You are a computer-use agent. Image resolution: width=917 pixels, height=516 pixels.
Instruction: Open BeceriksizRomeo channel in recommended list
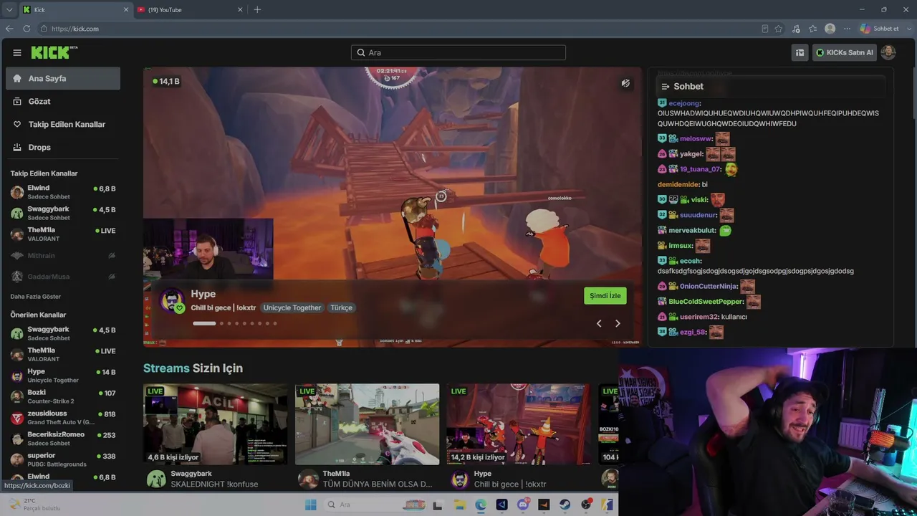(63, 439)
